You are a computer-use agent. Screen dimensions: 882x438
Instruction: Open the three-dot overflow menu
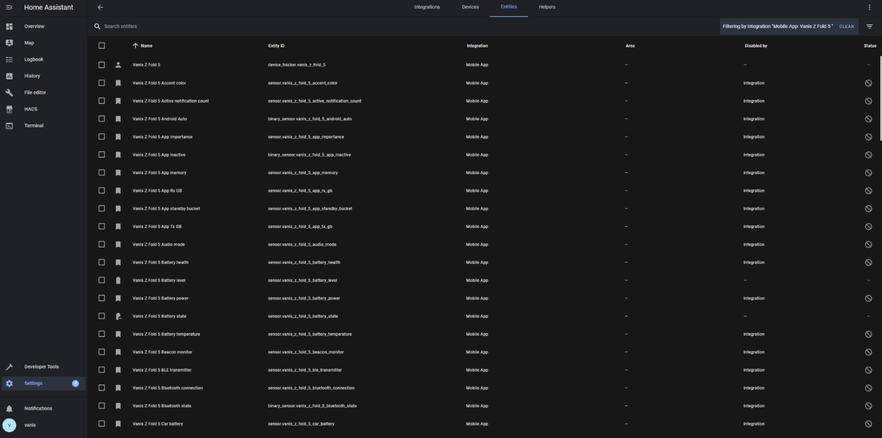point(869,8)
